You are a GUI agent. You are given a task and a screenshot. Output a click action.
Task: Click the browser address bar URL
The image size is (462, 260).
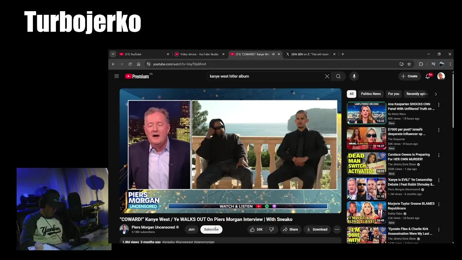click(x=179, y=64)
